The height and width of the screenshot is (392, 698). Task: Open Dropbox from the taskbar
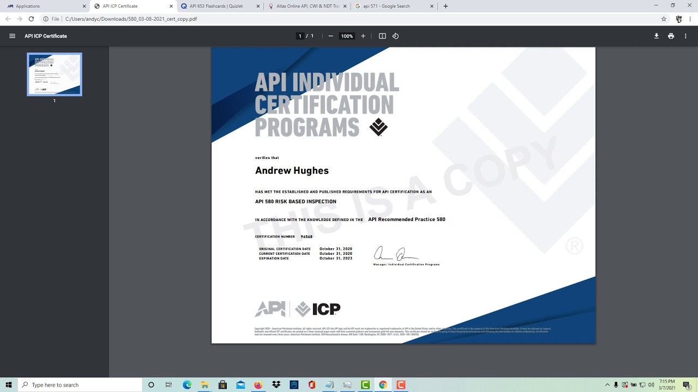276,385
